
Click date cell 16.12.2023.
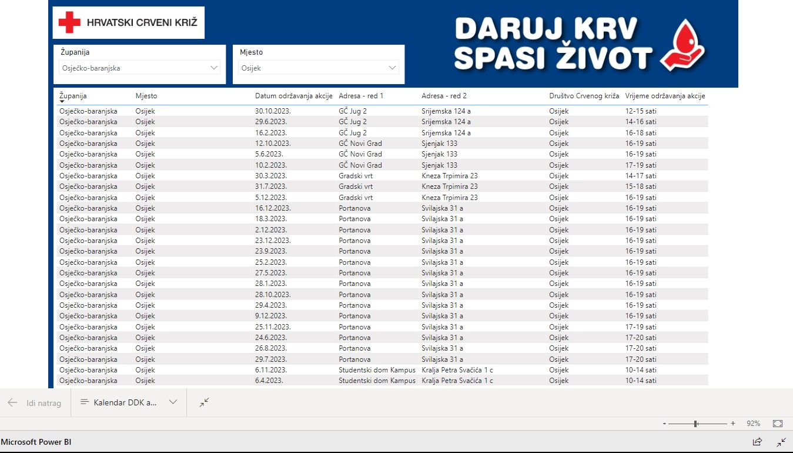pyautogui.click(x=273, y=208)
